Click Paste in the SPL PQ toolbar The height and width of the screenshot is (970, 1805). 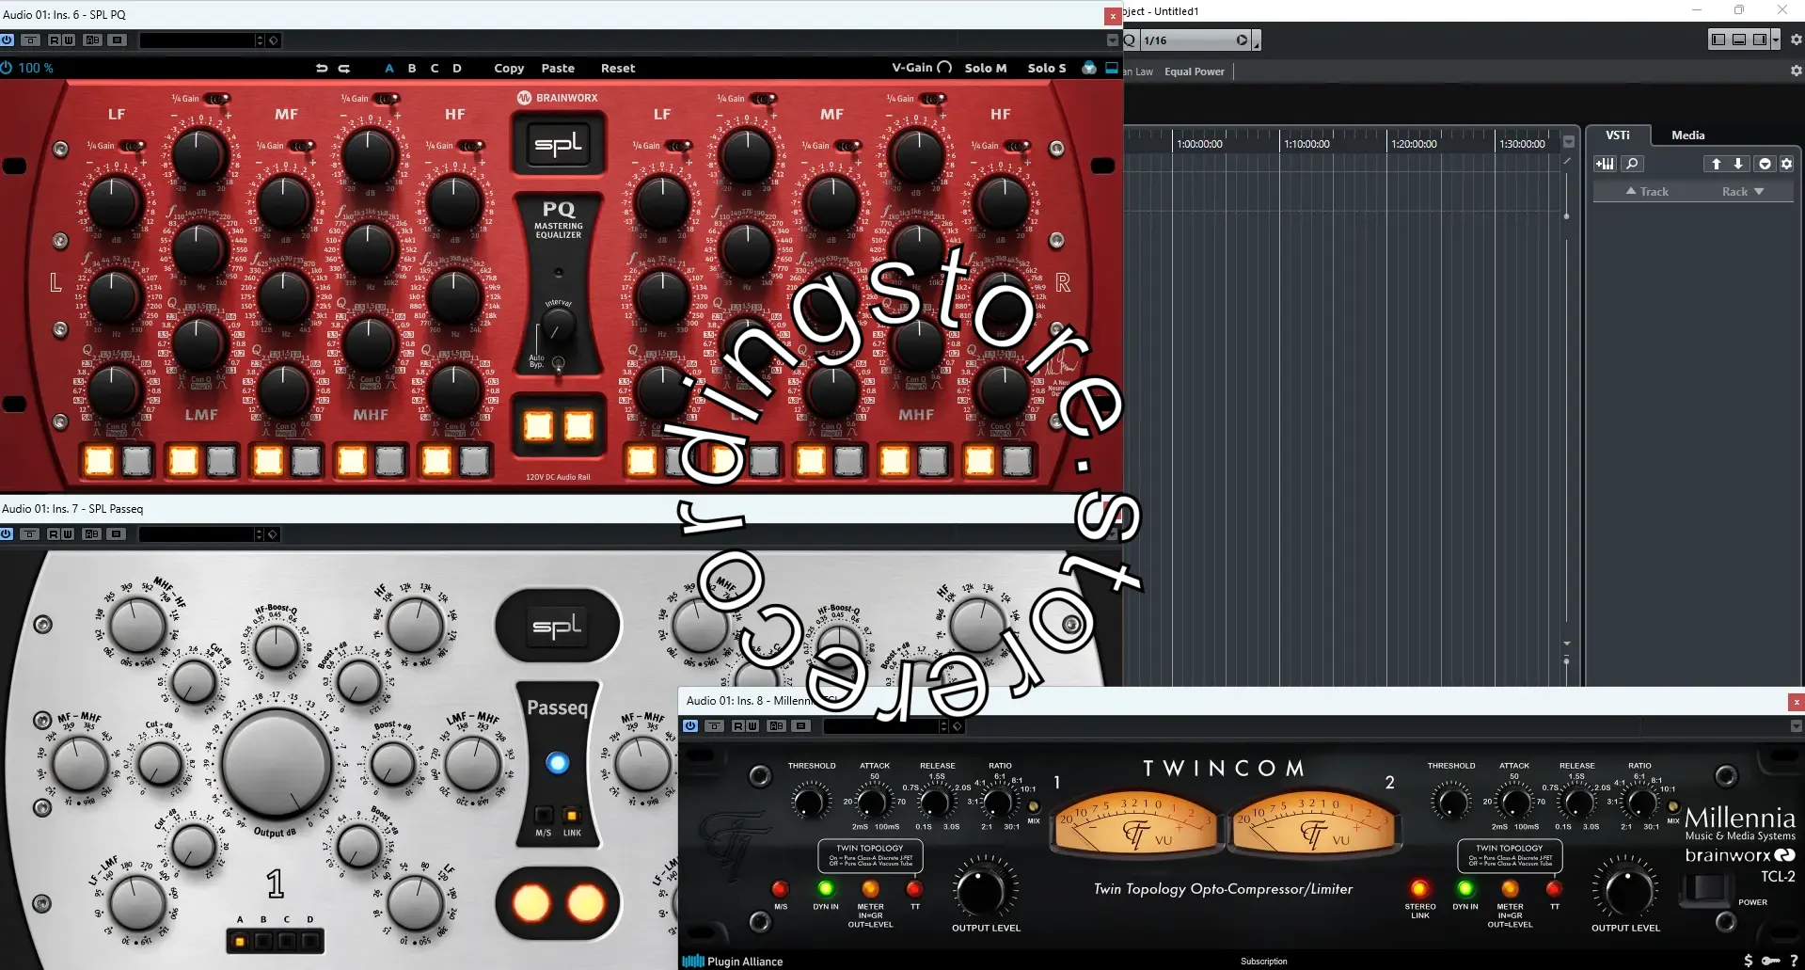(x=558, y=69)
